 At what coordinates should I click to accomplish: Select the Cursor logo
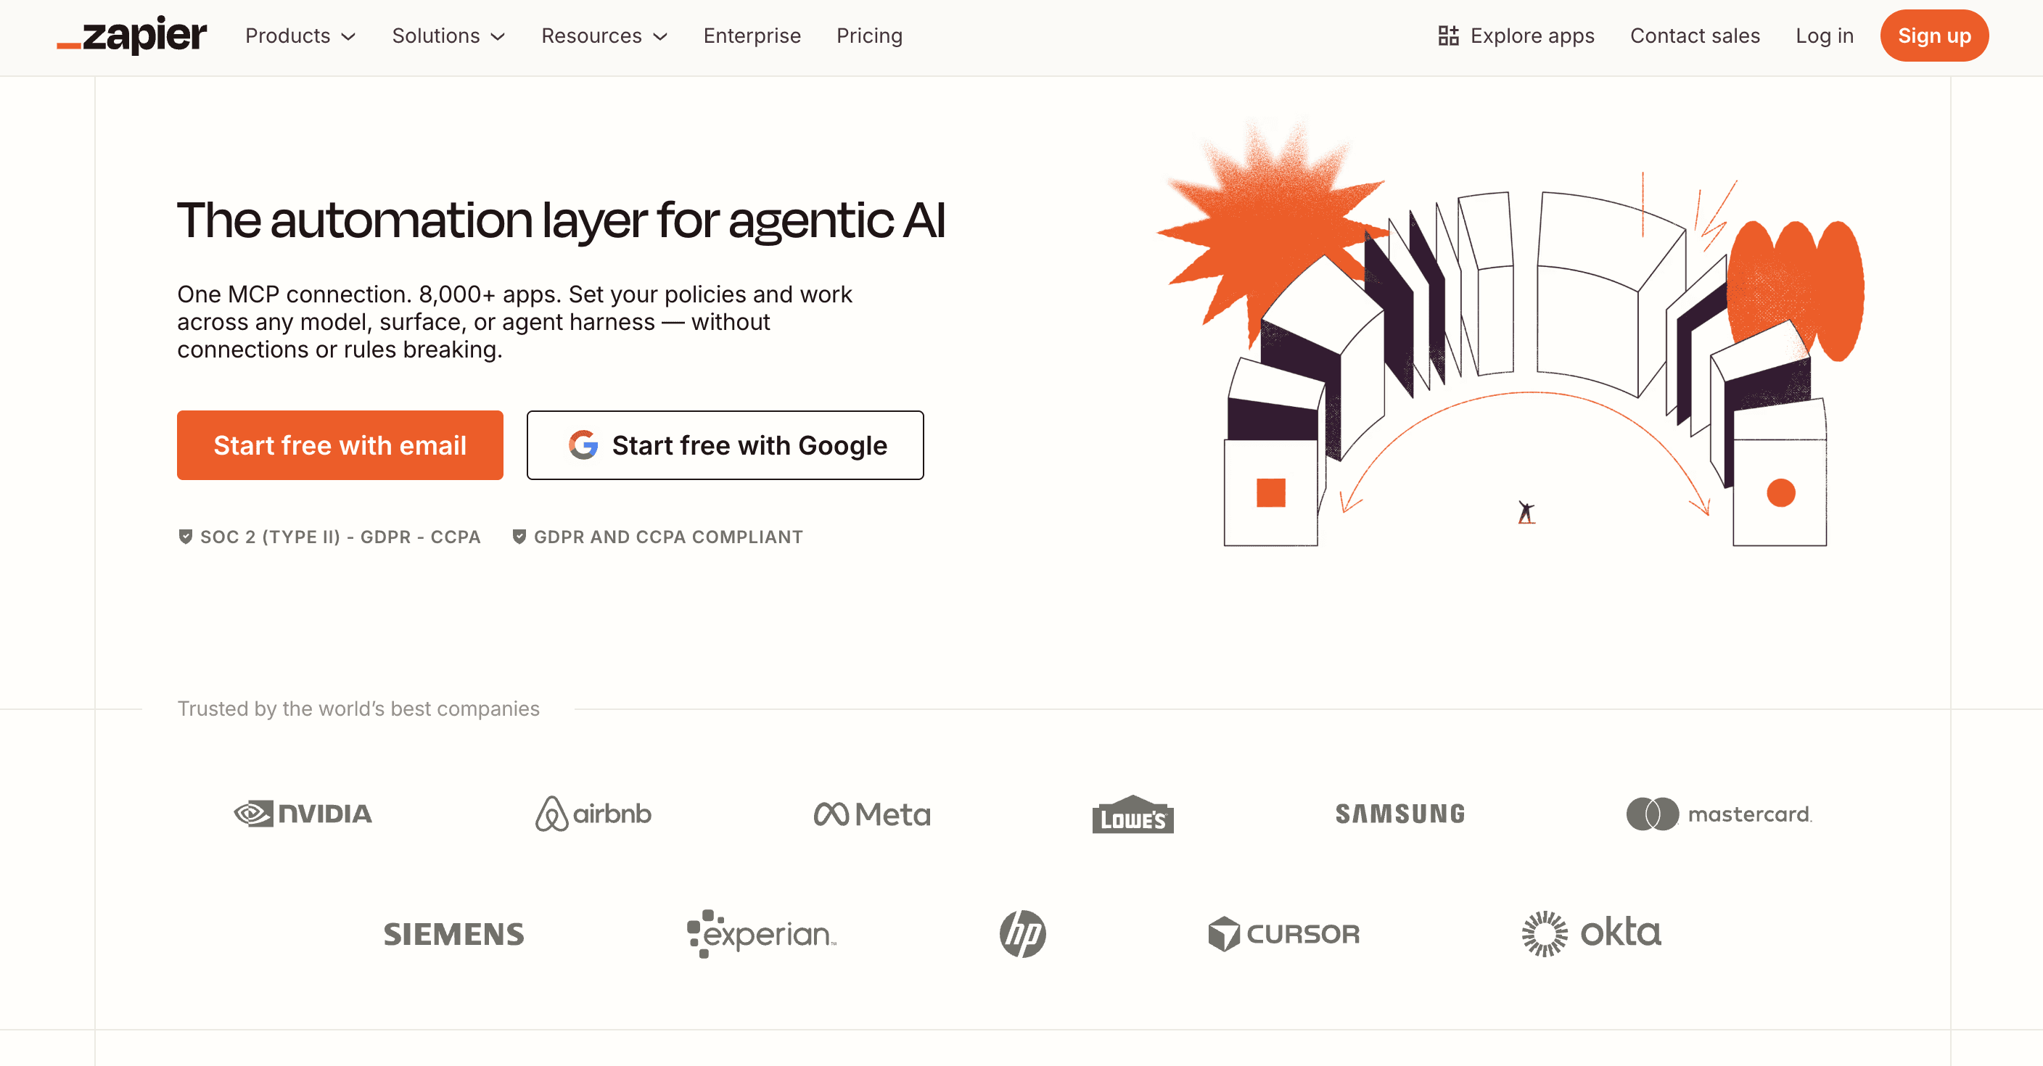(x=1284, y=935)
